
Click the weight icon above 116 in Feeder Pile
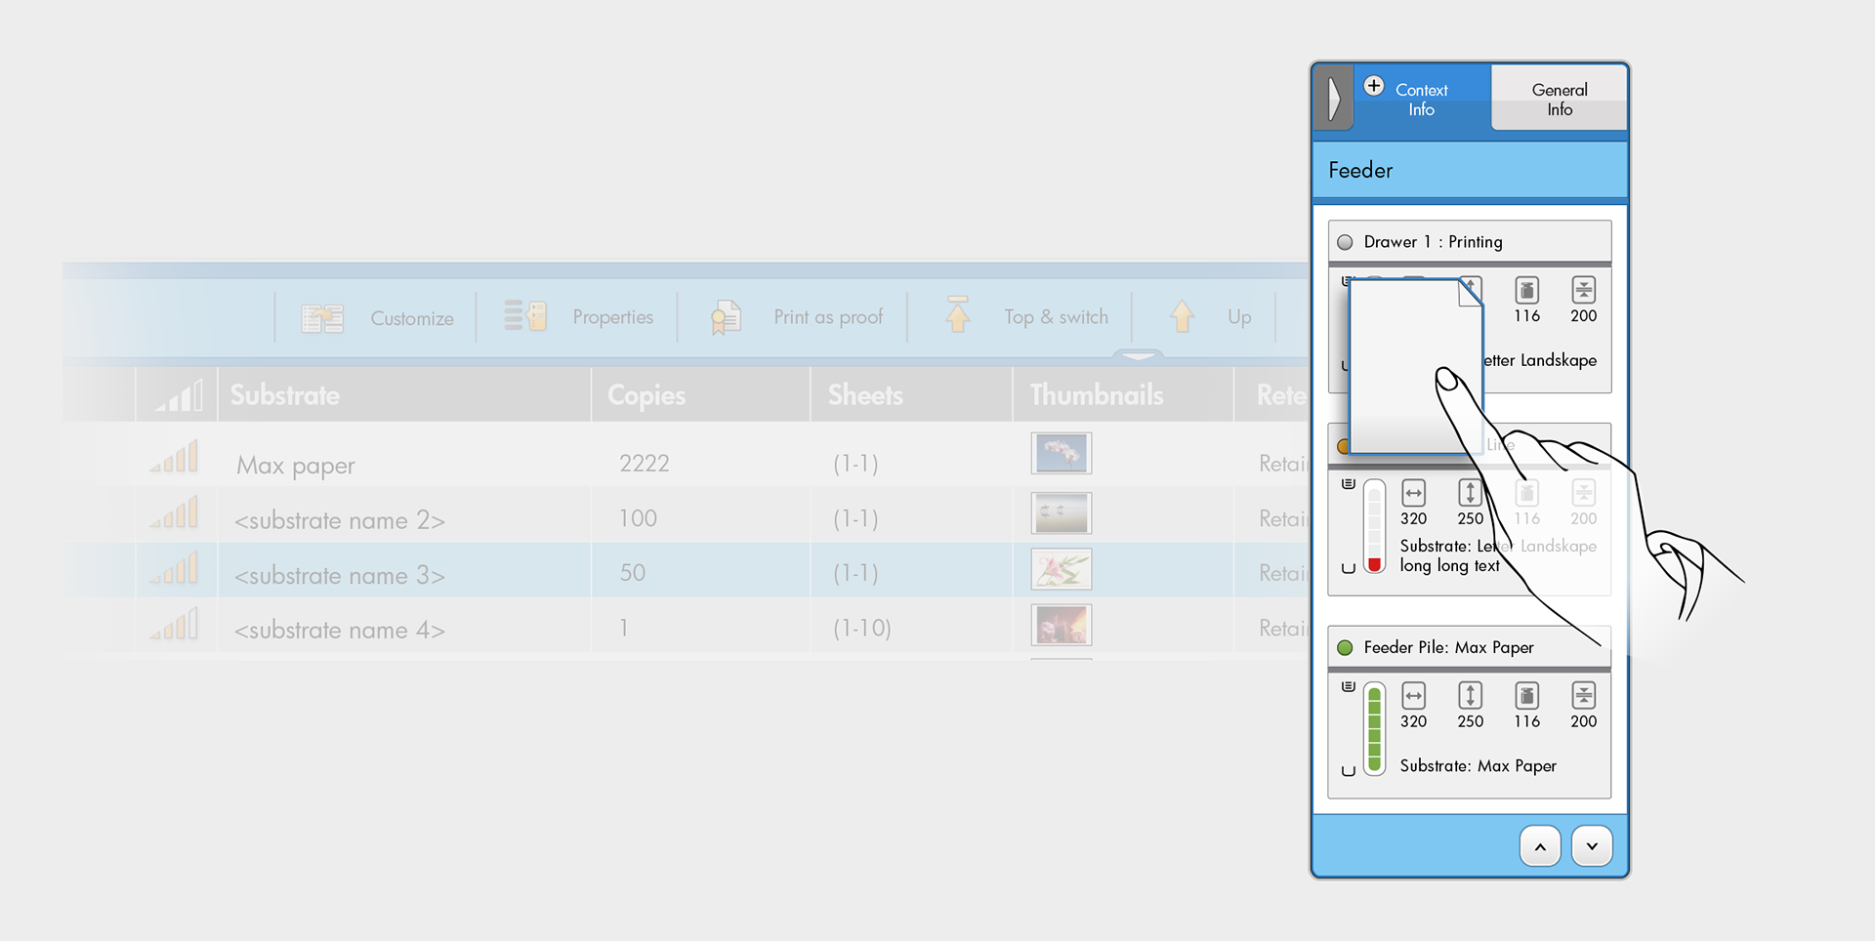pyautogui.click(x=1527, y=695)
